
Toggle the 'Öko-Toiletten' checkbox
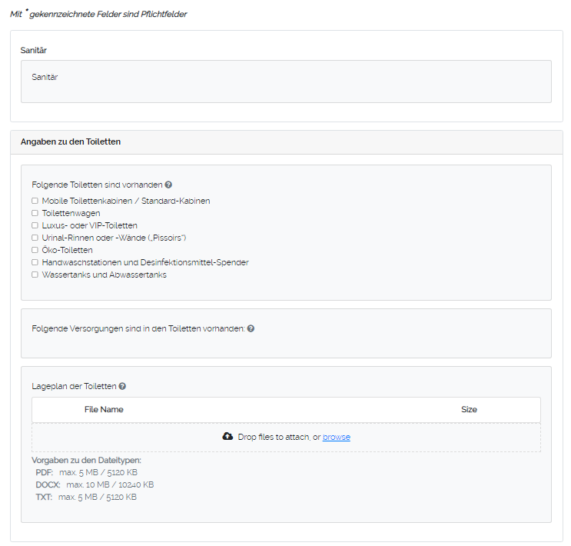point(35,250)
